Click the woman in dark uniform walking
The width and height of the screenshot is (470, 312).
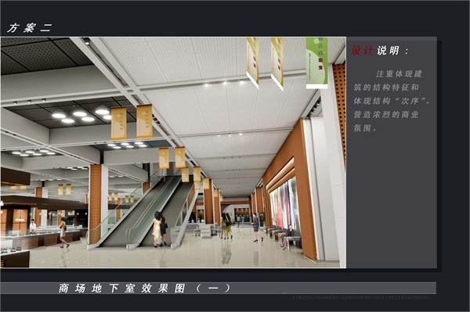257,228
